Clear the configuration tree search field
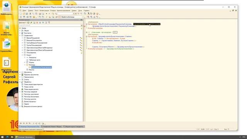Viewport: 247px width, 139px height. point(81,25)
